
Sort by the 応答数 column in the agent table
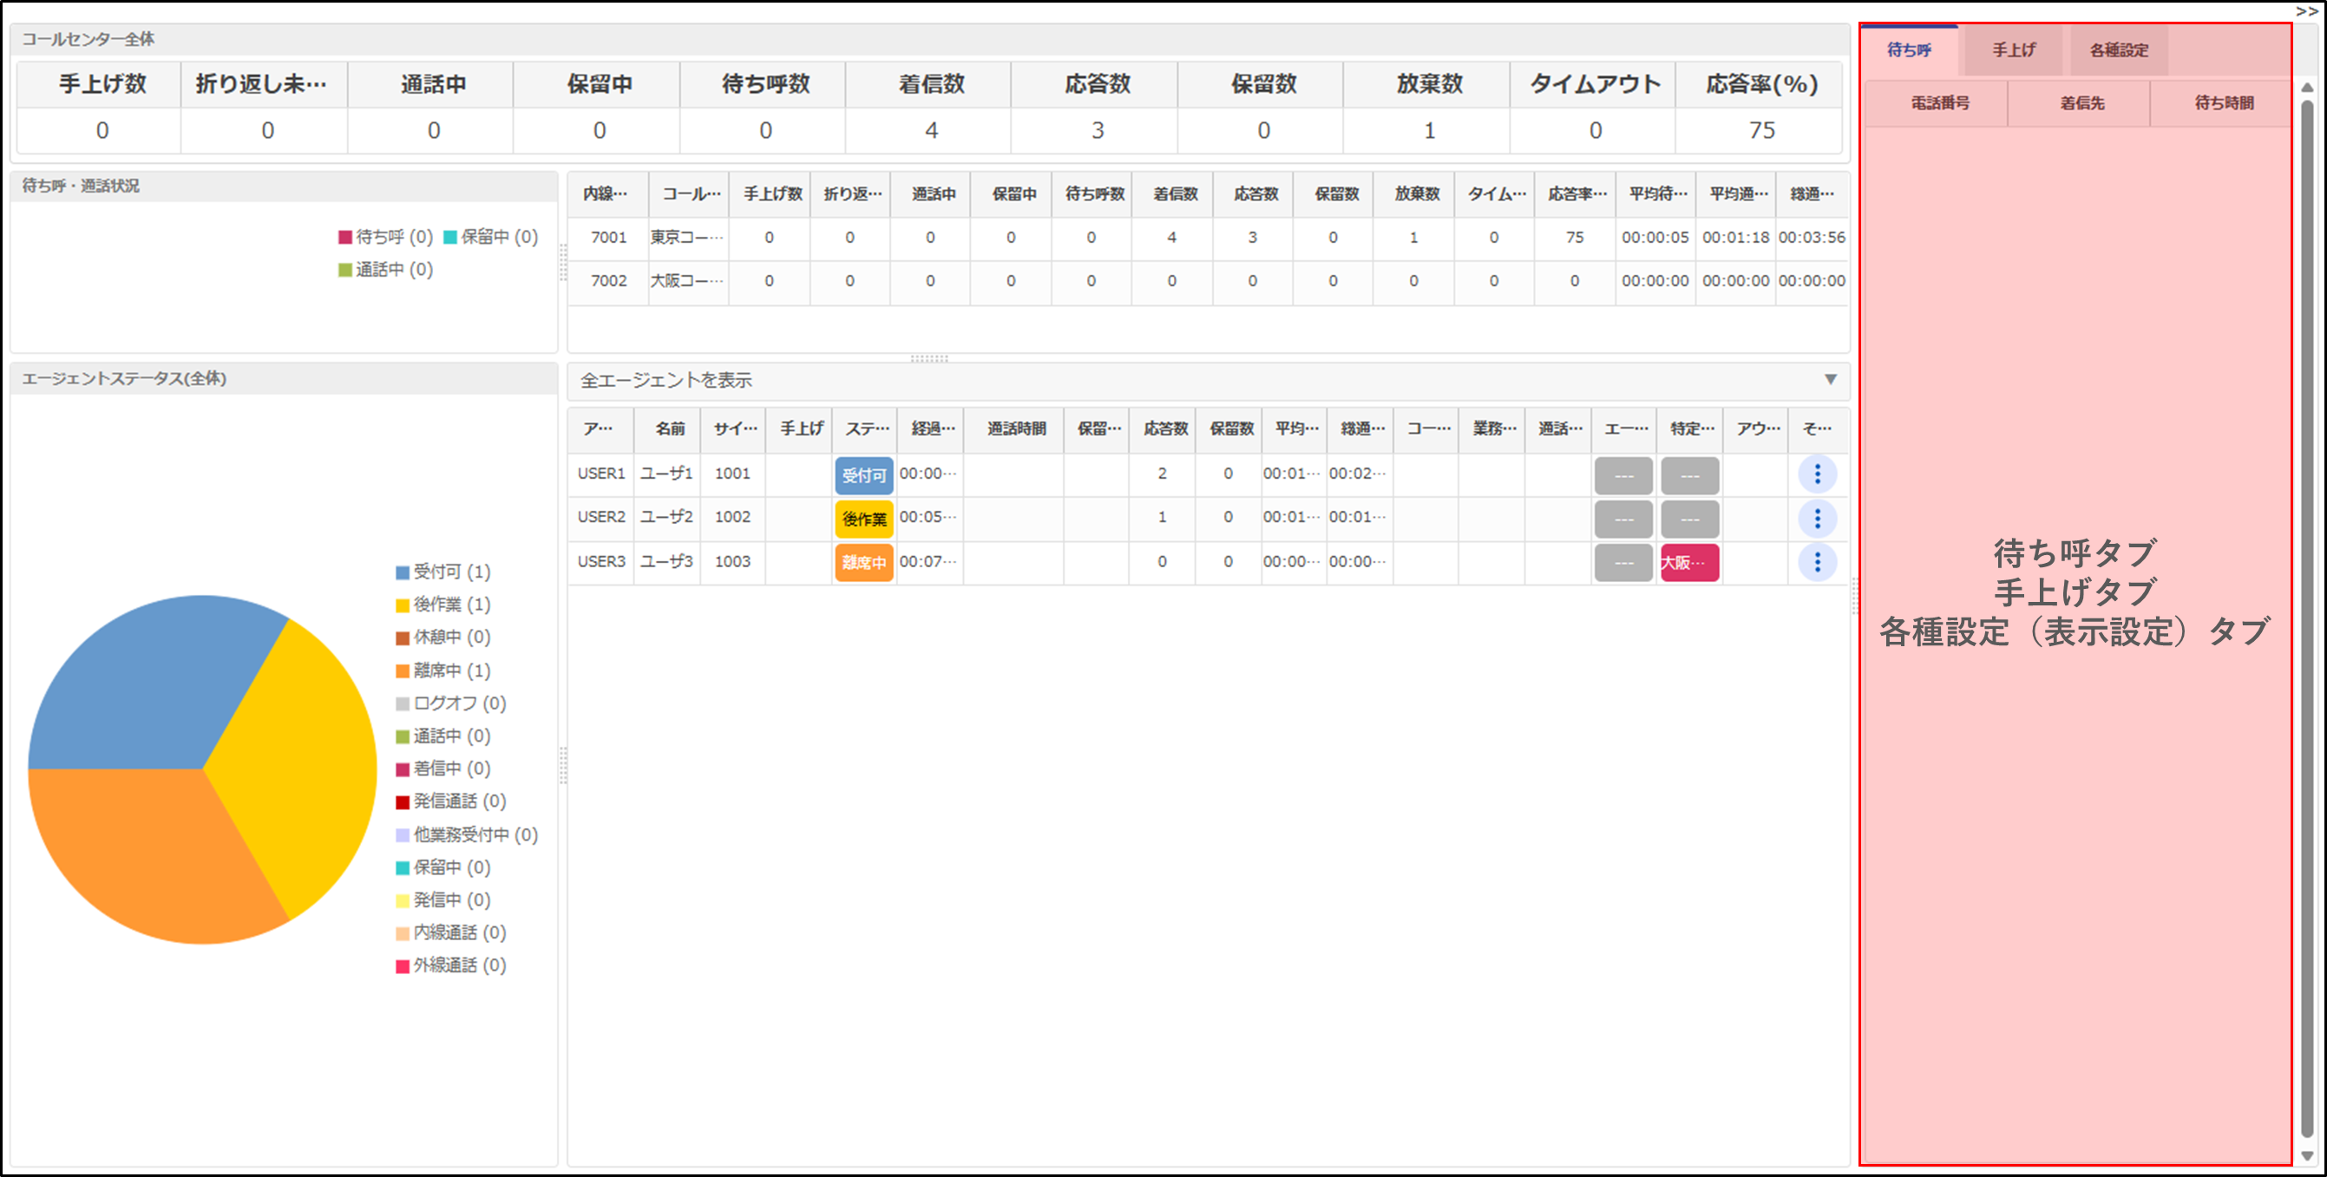tap(1164, 428)
